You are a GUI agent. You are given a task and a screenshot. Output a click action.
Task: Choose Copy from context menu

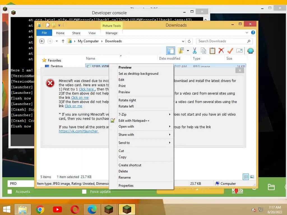122,157
